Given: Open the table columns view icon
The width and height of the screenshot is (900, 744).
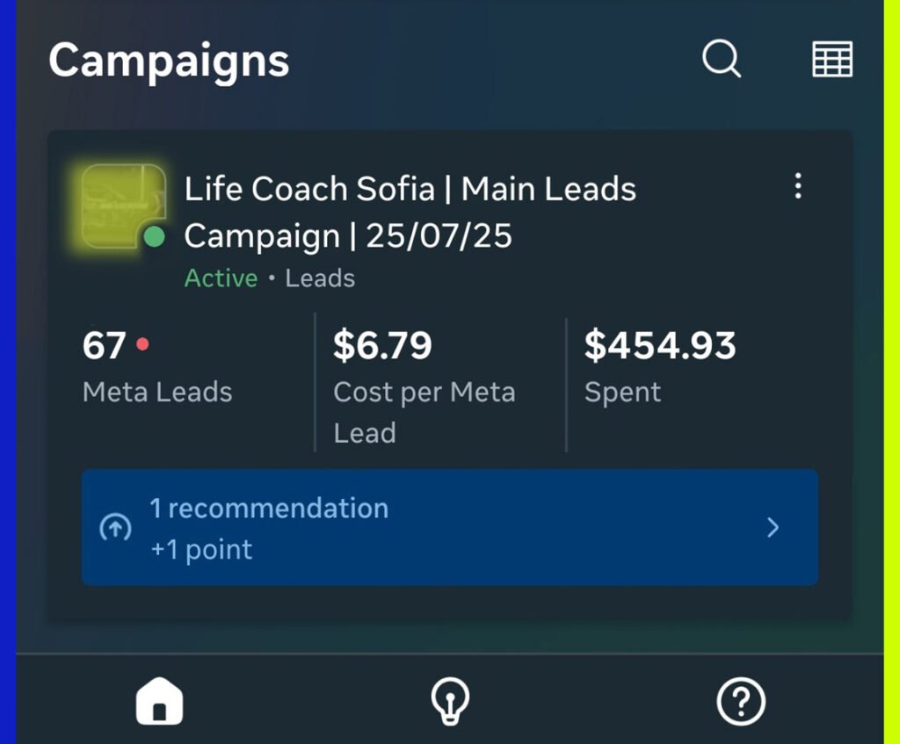Looking at the screenshot, I should click(831, 60).
